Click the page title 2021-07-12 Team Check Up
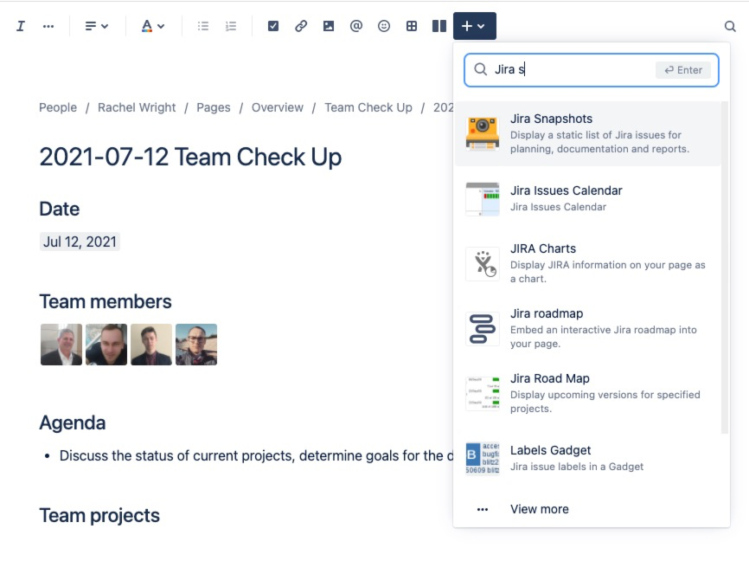The image size is (749, 561). (190, 157)
